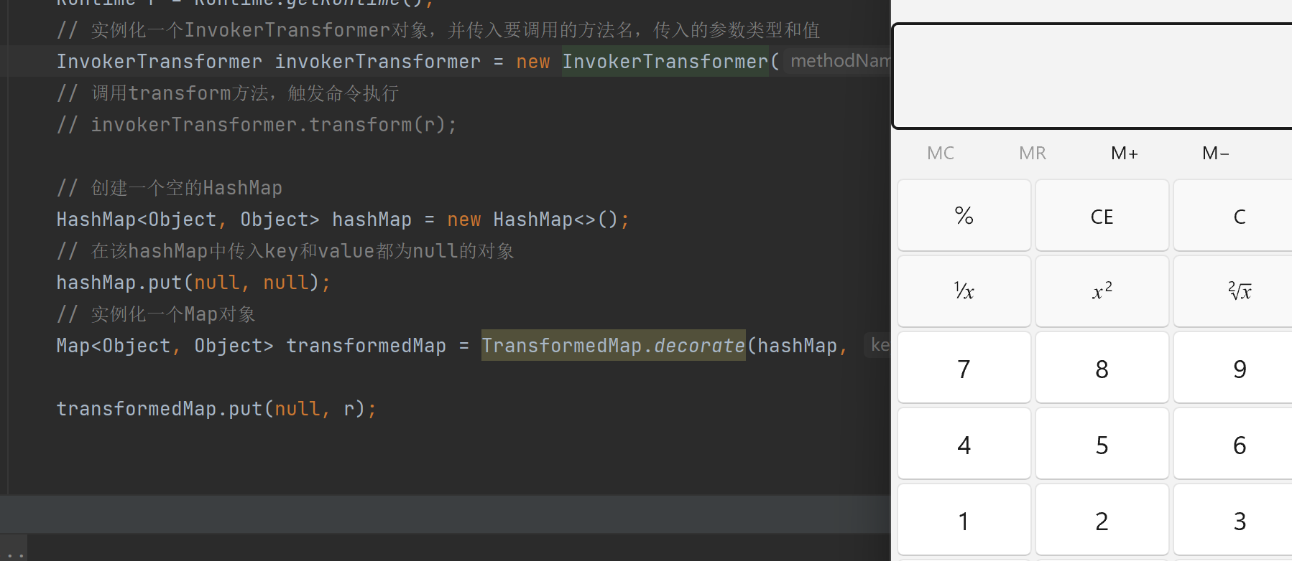Click the M− memory subtract button
Image resolution: width=1292 pixels, height=561 pixels.
click(x=1215, y=153)
